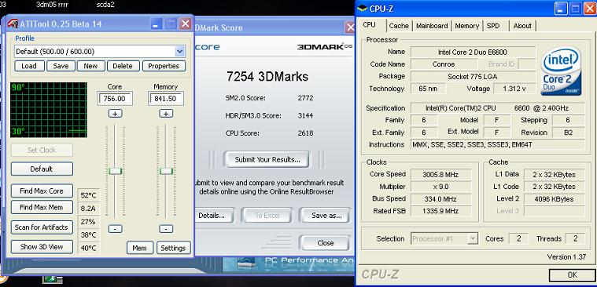Click the CPU-Z title bar icon
Viewport: 597px width, 287px height.
tap(363, 9)
